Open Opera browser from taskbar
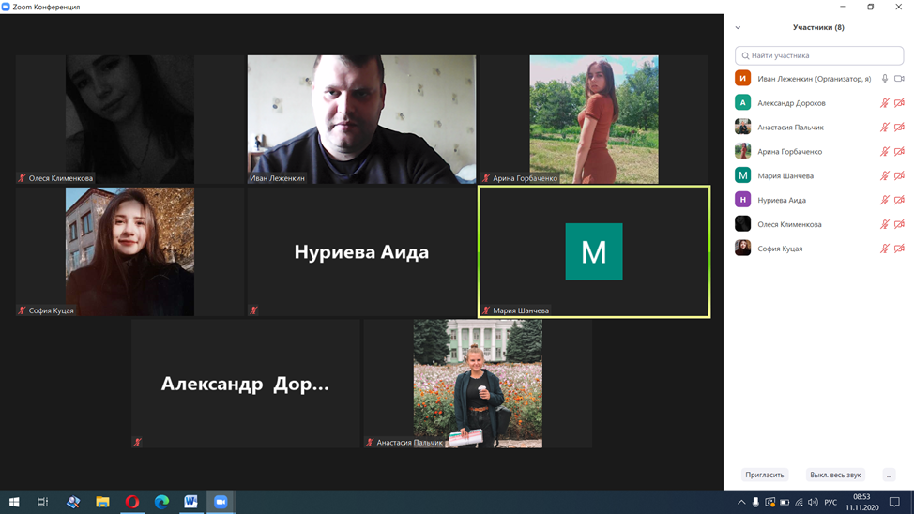 [x=132, y=502]
